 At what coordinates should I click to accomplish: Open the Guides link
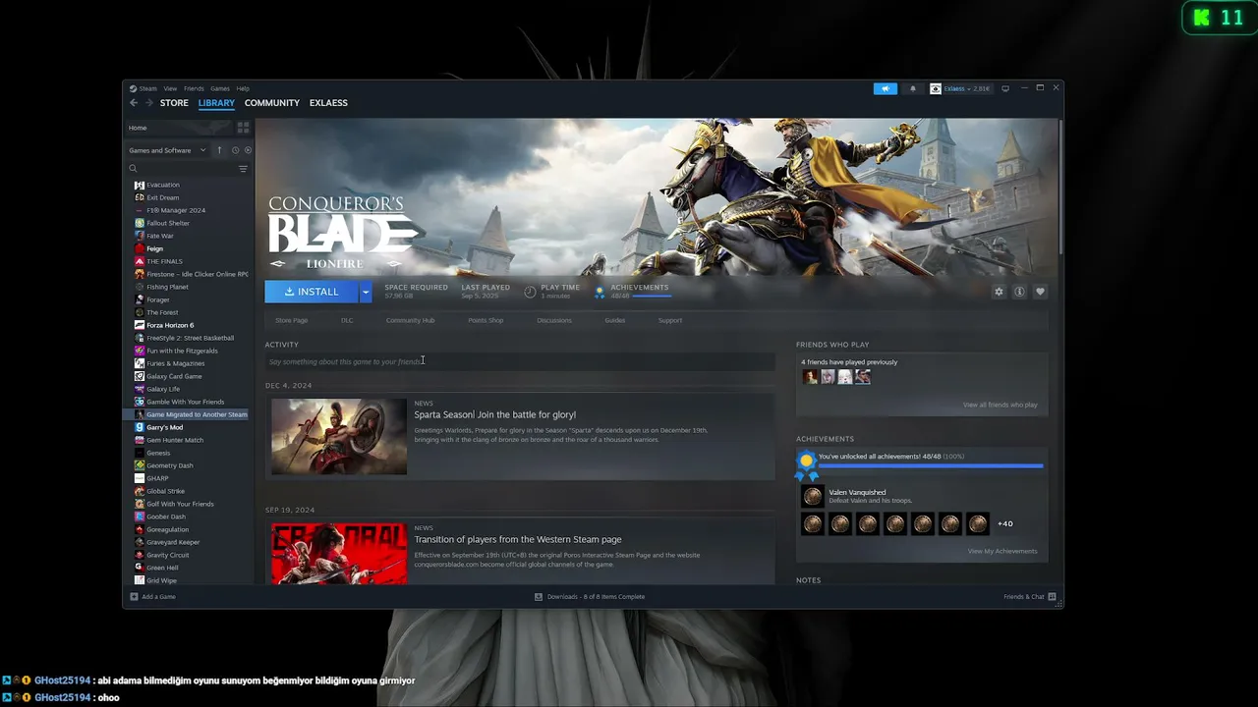pyautogui.click(x=615, y=320)
